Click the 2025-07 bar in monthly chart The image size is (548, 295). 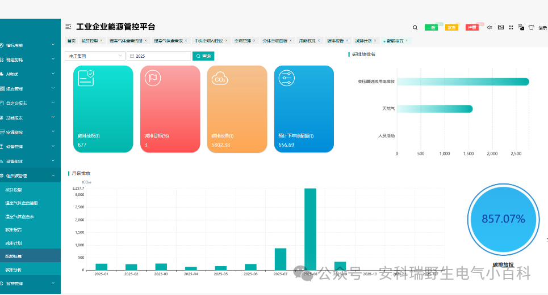(281, 259)
